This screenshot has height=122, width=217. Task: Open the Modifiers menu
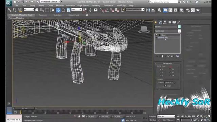click(60, 5)
